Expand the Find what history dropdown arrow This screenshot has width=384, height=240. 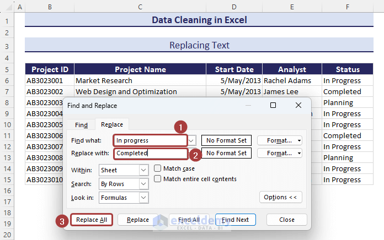(192, 140)
